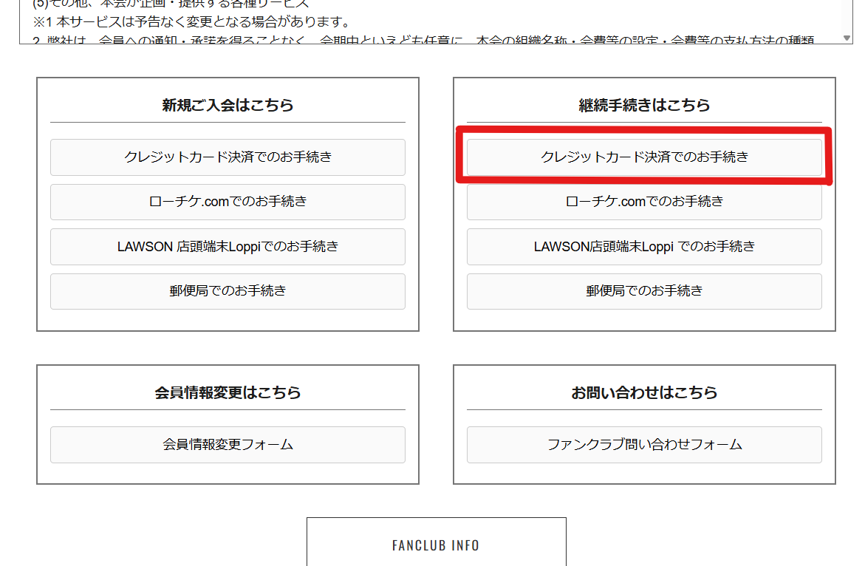Screen dimensions: 865x566
Task: Select 郵便局 procedure for renewal
Action: pyautogui.click(x=644, y=291)
